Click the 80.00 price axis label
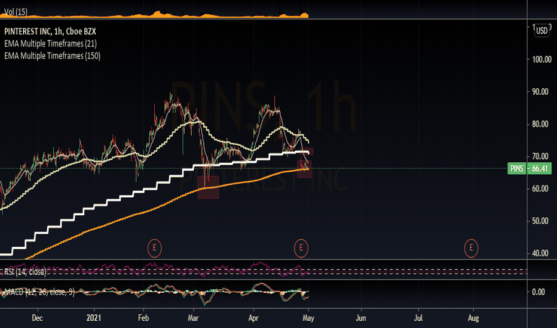This screenshot has height=328, width=557. point(540,124)
